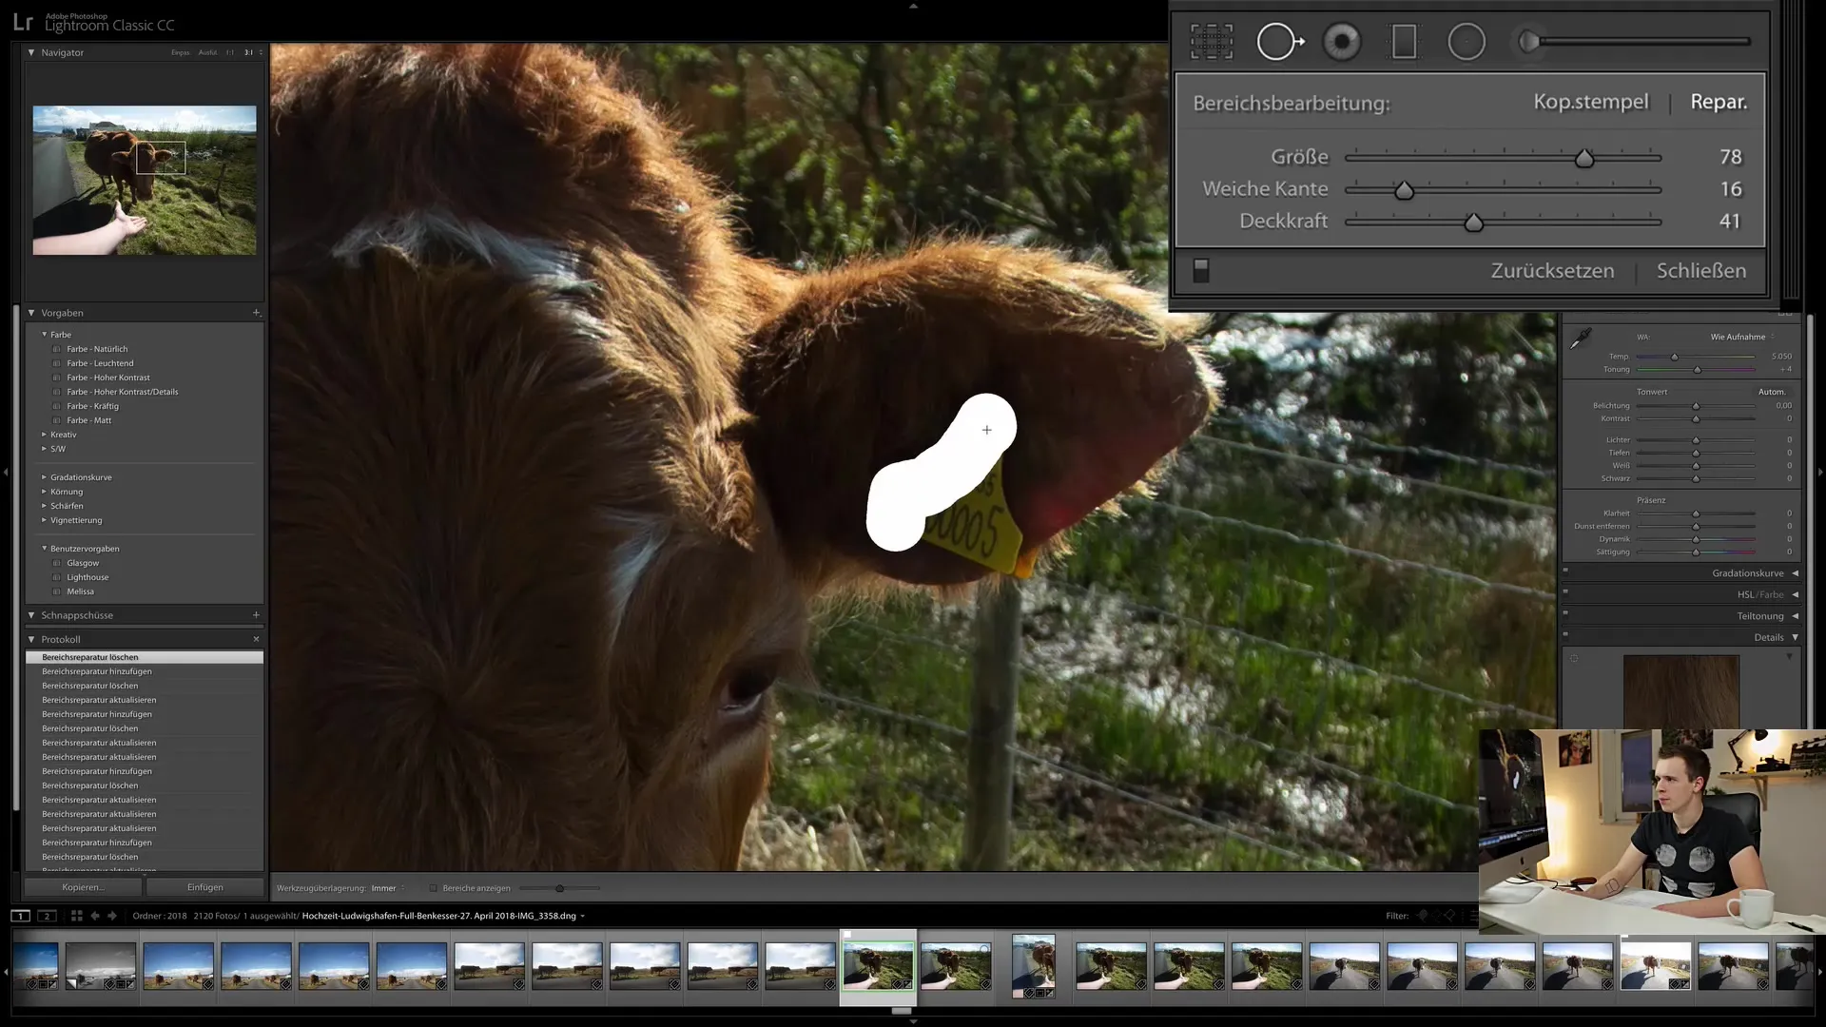This screenshot has width=1826, height=1027.
Task: Click the Kopieren... button
Action: coord(84,887)
